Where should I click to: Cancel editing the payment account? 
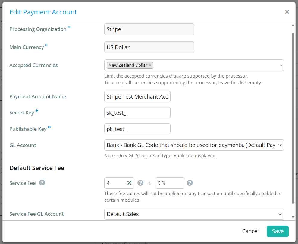pyautogui.click(x=250, y=231)
